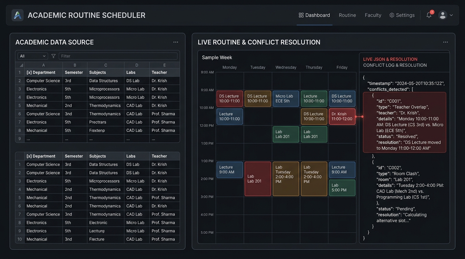Image resolution: width=465 pixels, height=259 pixels.
Task: Click the 3:00 PM time label
Action: [207, 197]
